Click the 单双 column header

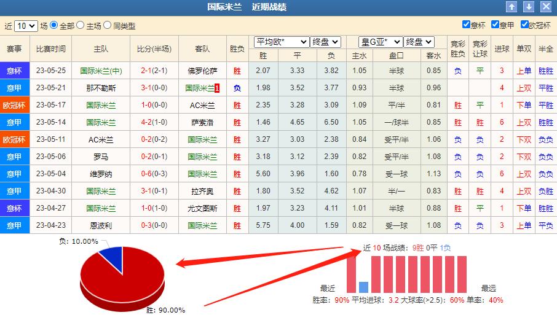[524, 49]
